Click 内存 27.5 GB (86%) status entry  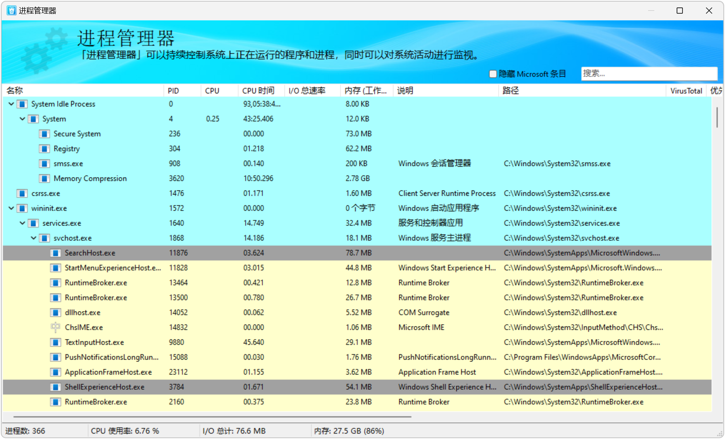[349, 431]
